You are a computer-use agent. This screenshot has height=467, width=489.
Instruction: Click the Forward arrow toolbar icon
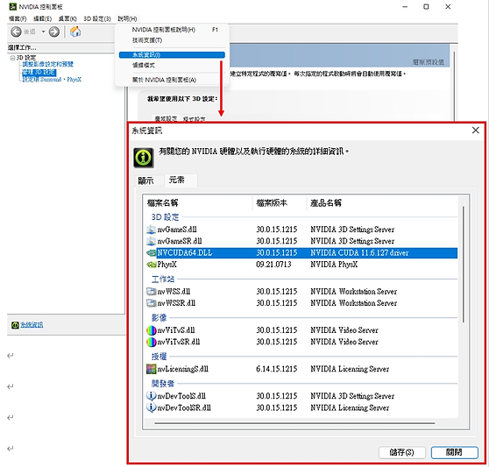coord(54,32)
